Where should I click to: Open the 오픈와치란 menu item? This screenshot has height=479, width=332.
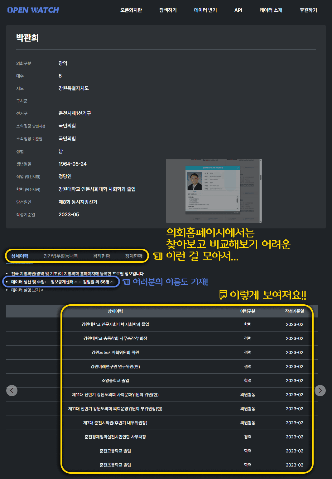(x=131, y=10)
